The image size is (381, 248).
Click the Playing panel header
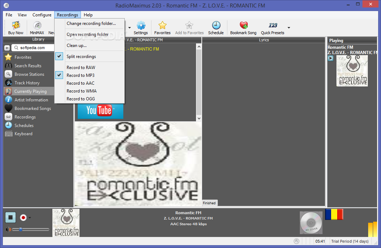[x=352, y=41]
